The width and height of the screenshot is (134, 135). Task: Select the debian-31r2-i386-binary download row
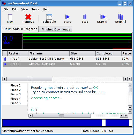pos(67,59)
